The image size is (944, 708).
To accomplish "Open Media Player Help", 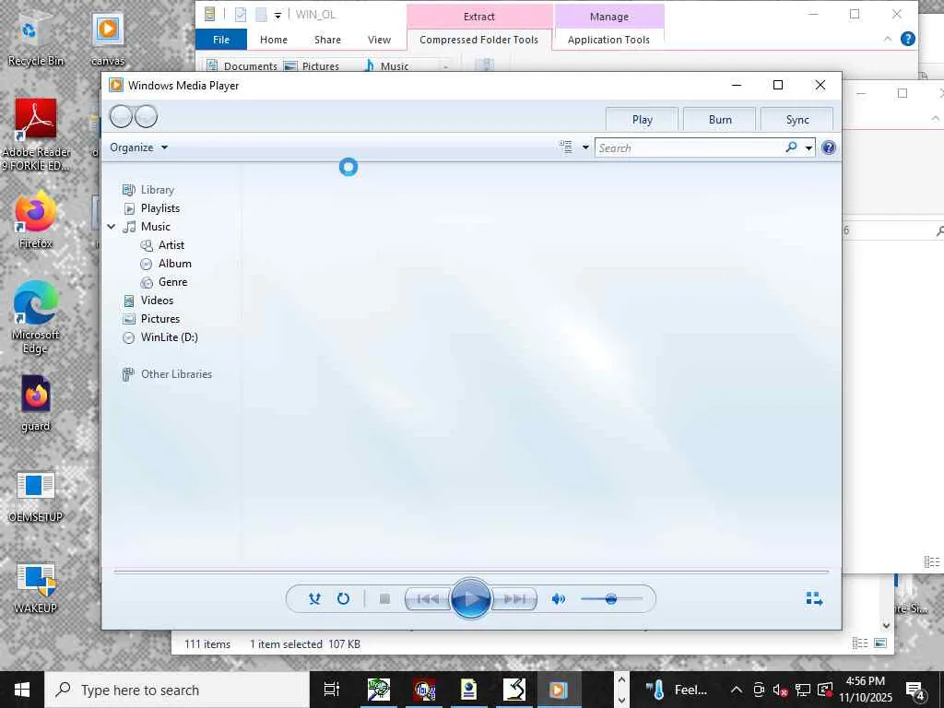I will tap(829, 147).
